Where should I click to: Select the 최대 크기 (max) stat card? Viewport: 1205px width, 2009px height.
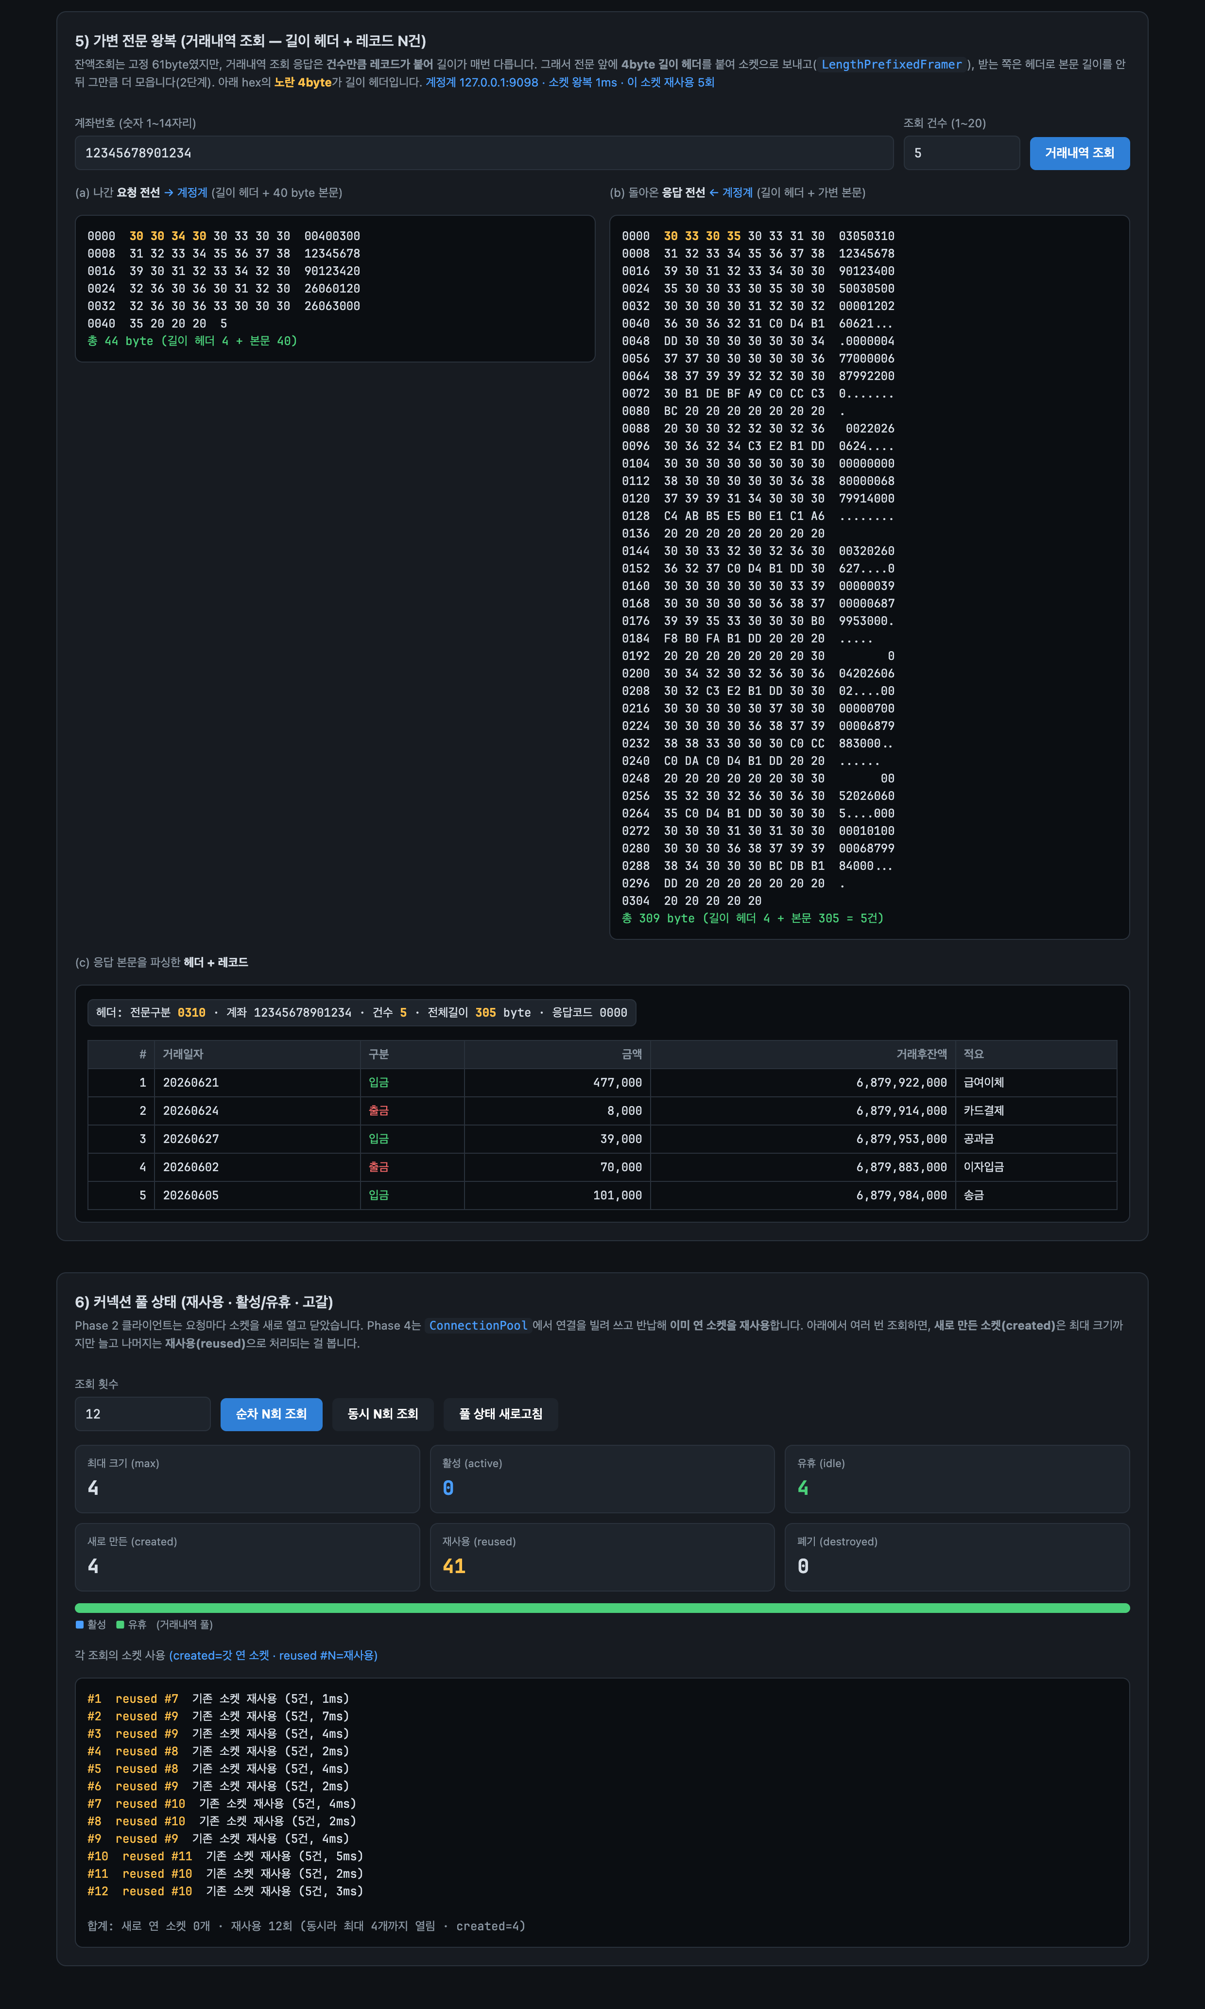(x=247, y=1479)
